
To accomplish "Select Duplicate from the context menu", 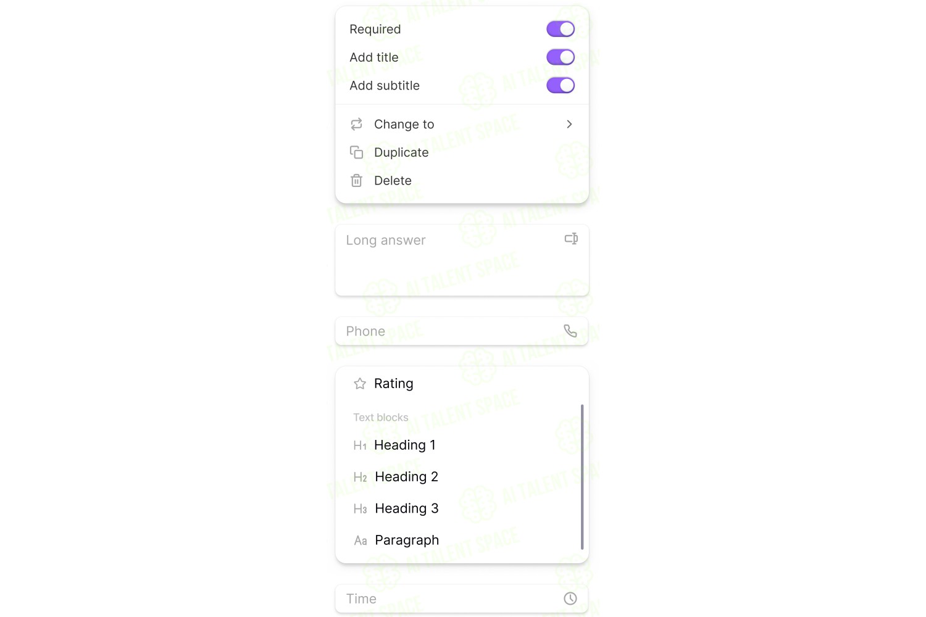I will (x=462, y=152).
